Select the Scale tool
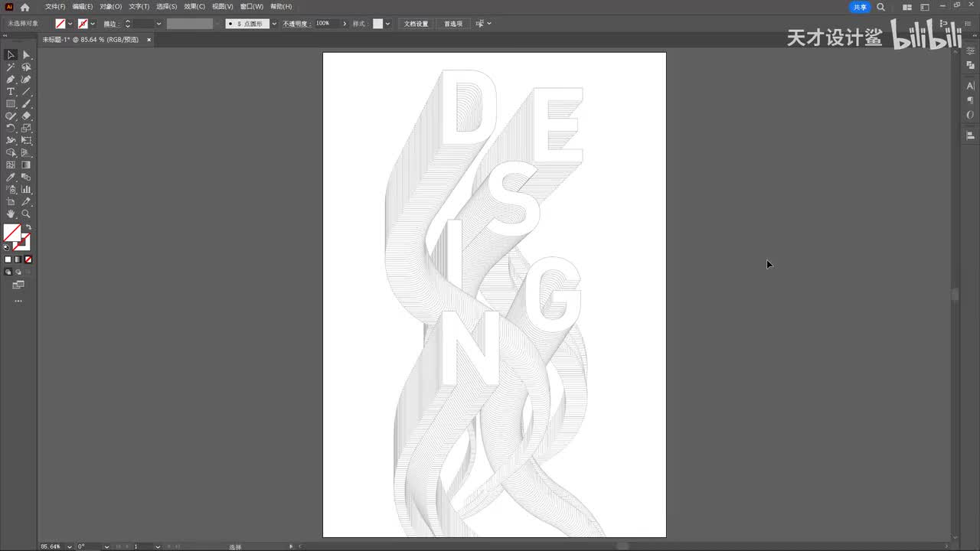The width and height of the screenshot is (980, 551). tap(26, 129)
